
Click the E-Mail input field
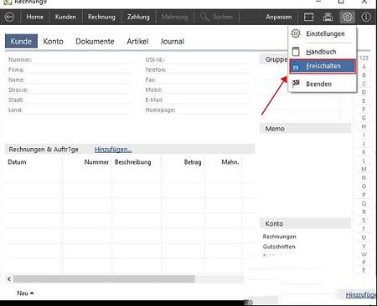click(207, 99)
